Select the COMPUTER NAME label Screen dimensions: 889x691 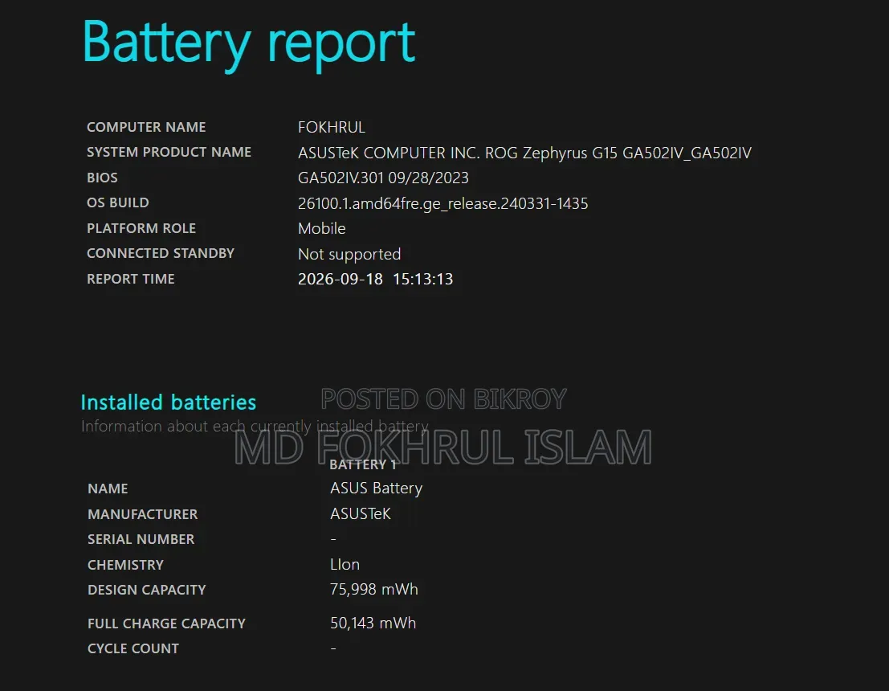146,127
